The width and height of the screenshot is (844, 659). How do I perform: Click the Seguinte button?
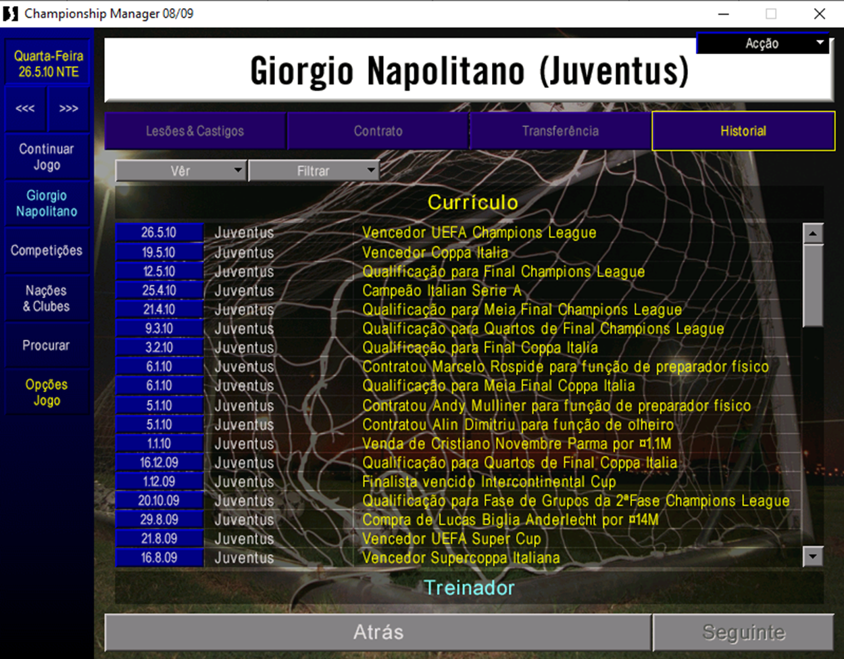743,633
